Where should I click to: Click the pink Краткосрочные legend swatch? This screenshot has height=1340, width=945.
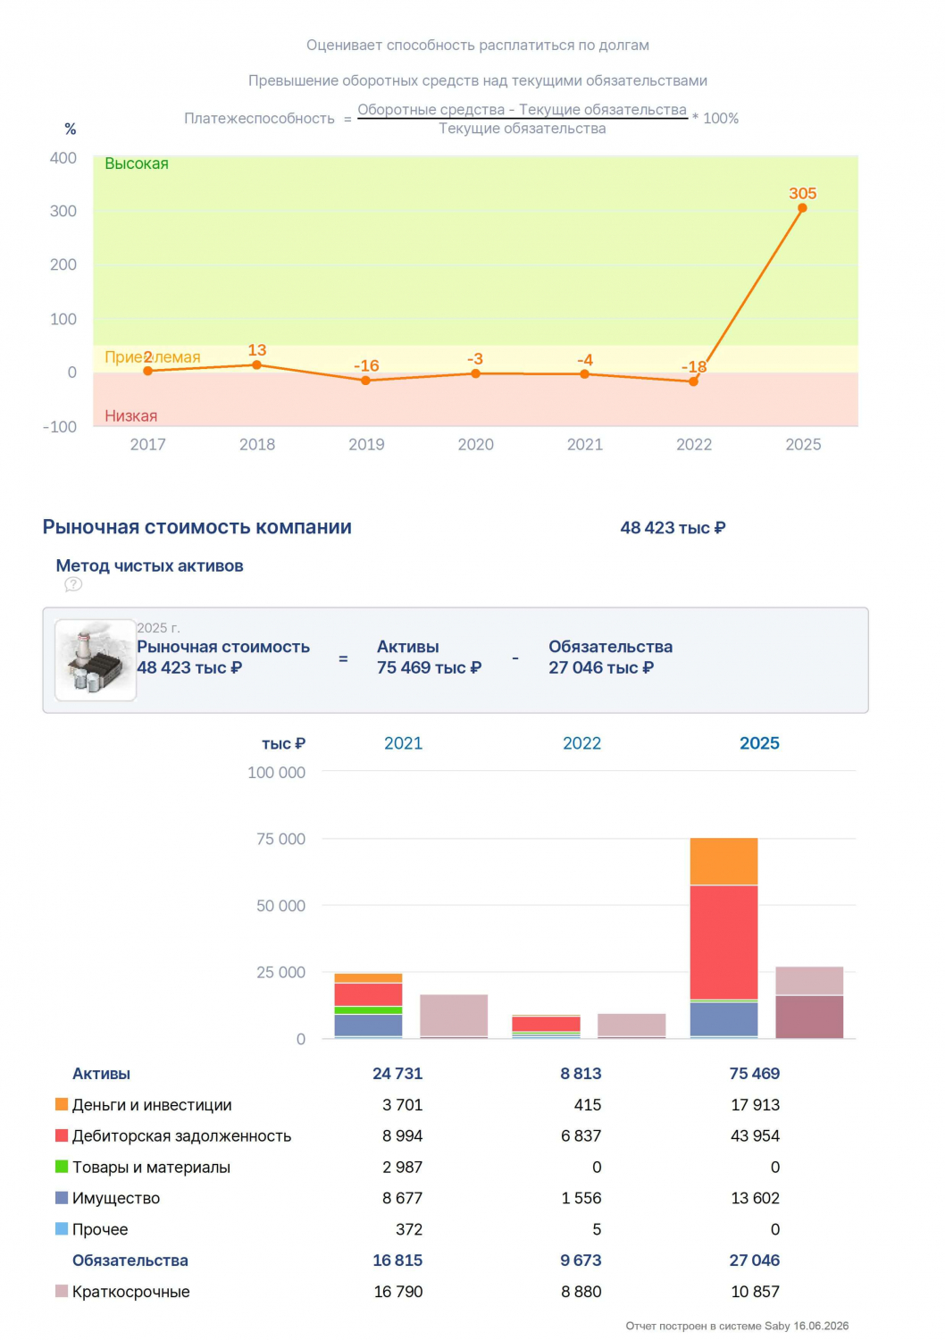[x=62, y=1291]
